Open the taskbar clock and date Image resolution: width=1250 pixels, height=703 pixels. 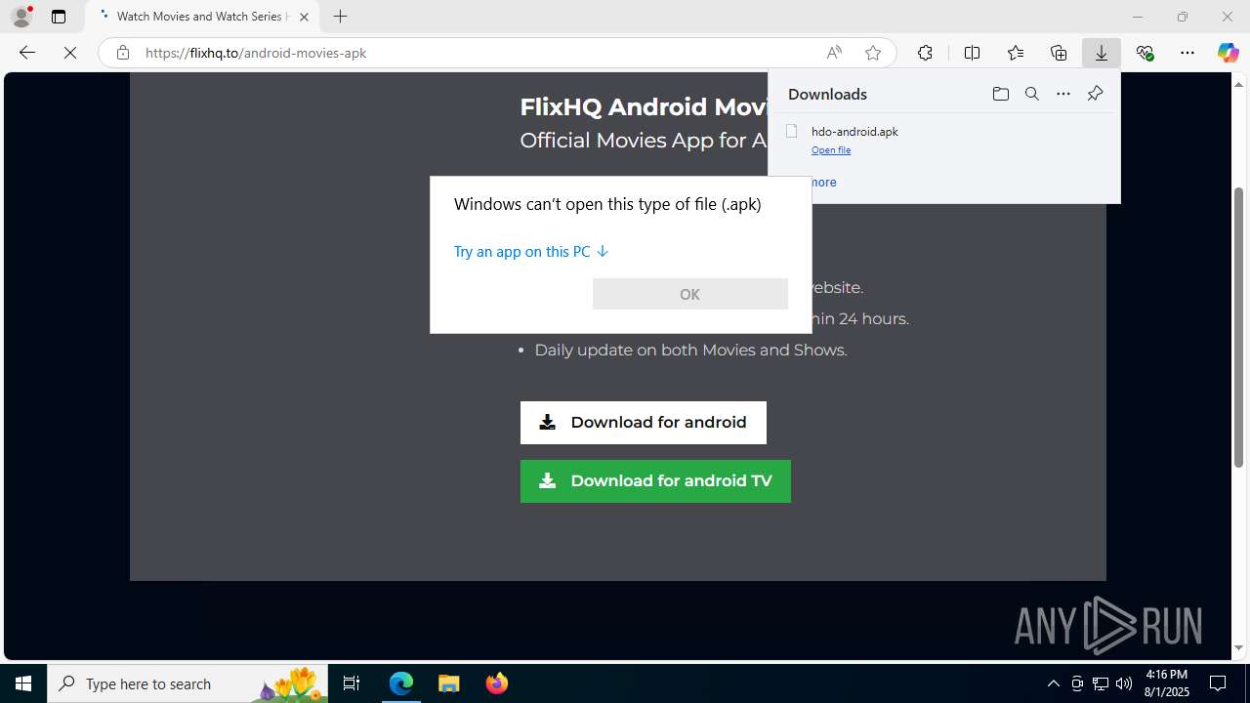click(x=1166, y=683)
